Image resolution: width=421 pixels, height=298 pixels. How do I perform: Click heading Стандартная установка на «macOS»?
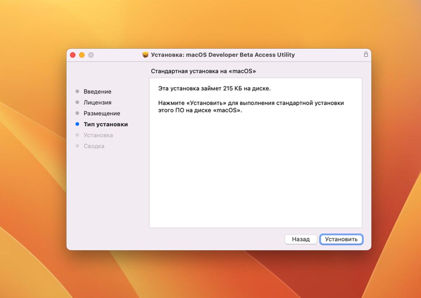pyautogui.click(x=203, y=71)
